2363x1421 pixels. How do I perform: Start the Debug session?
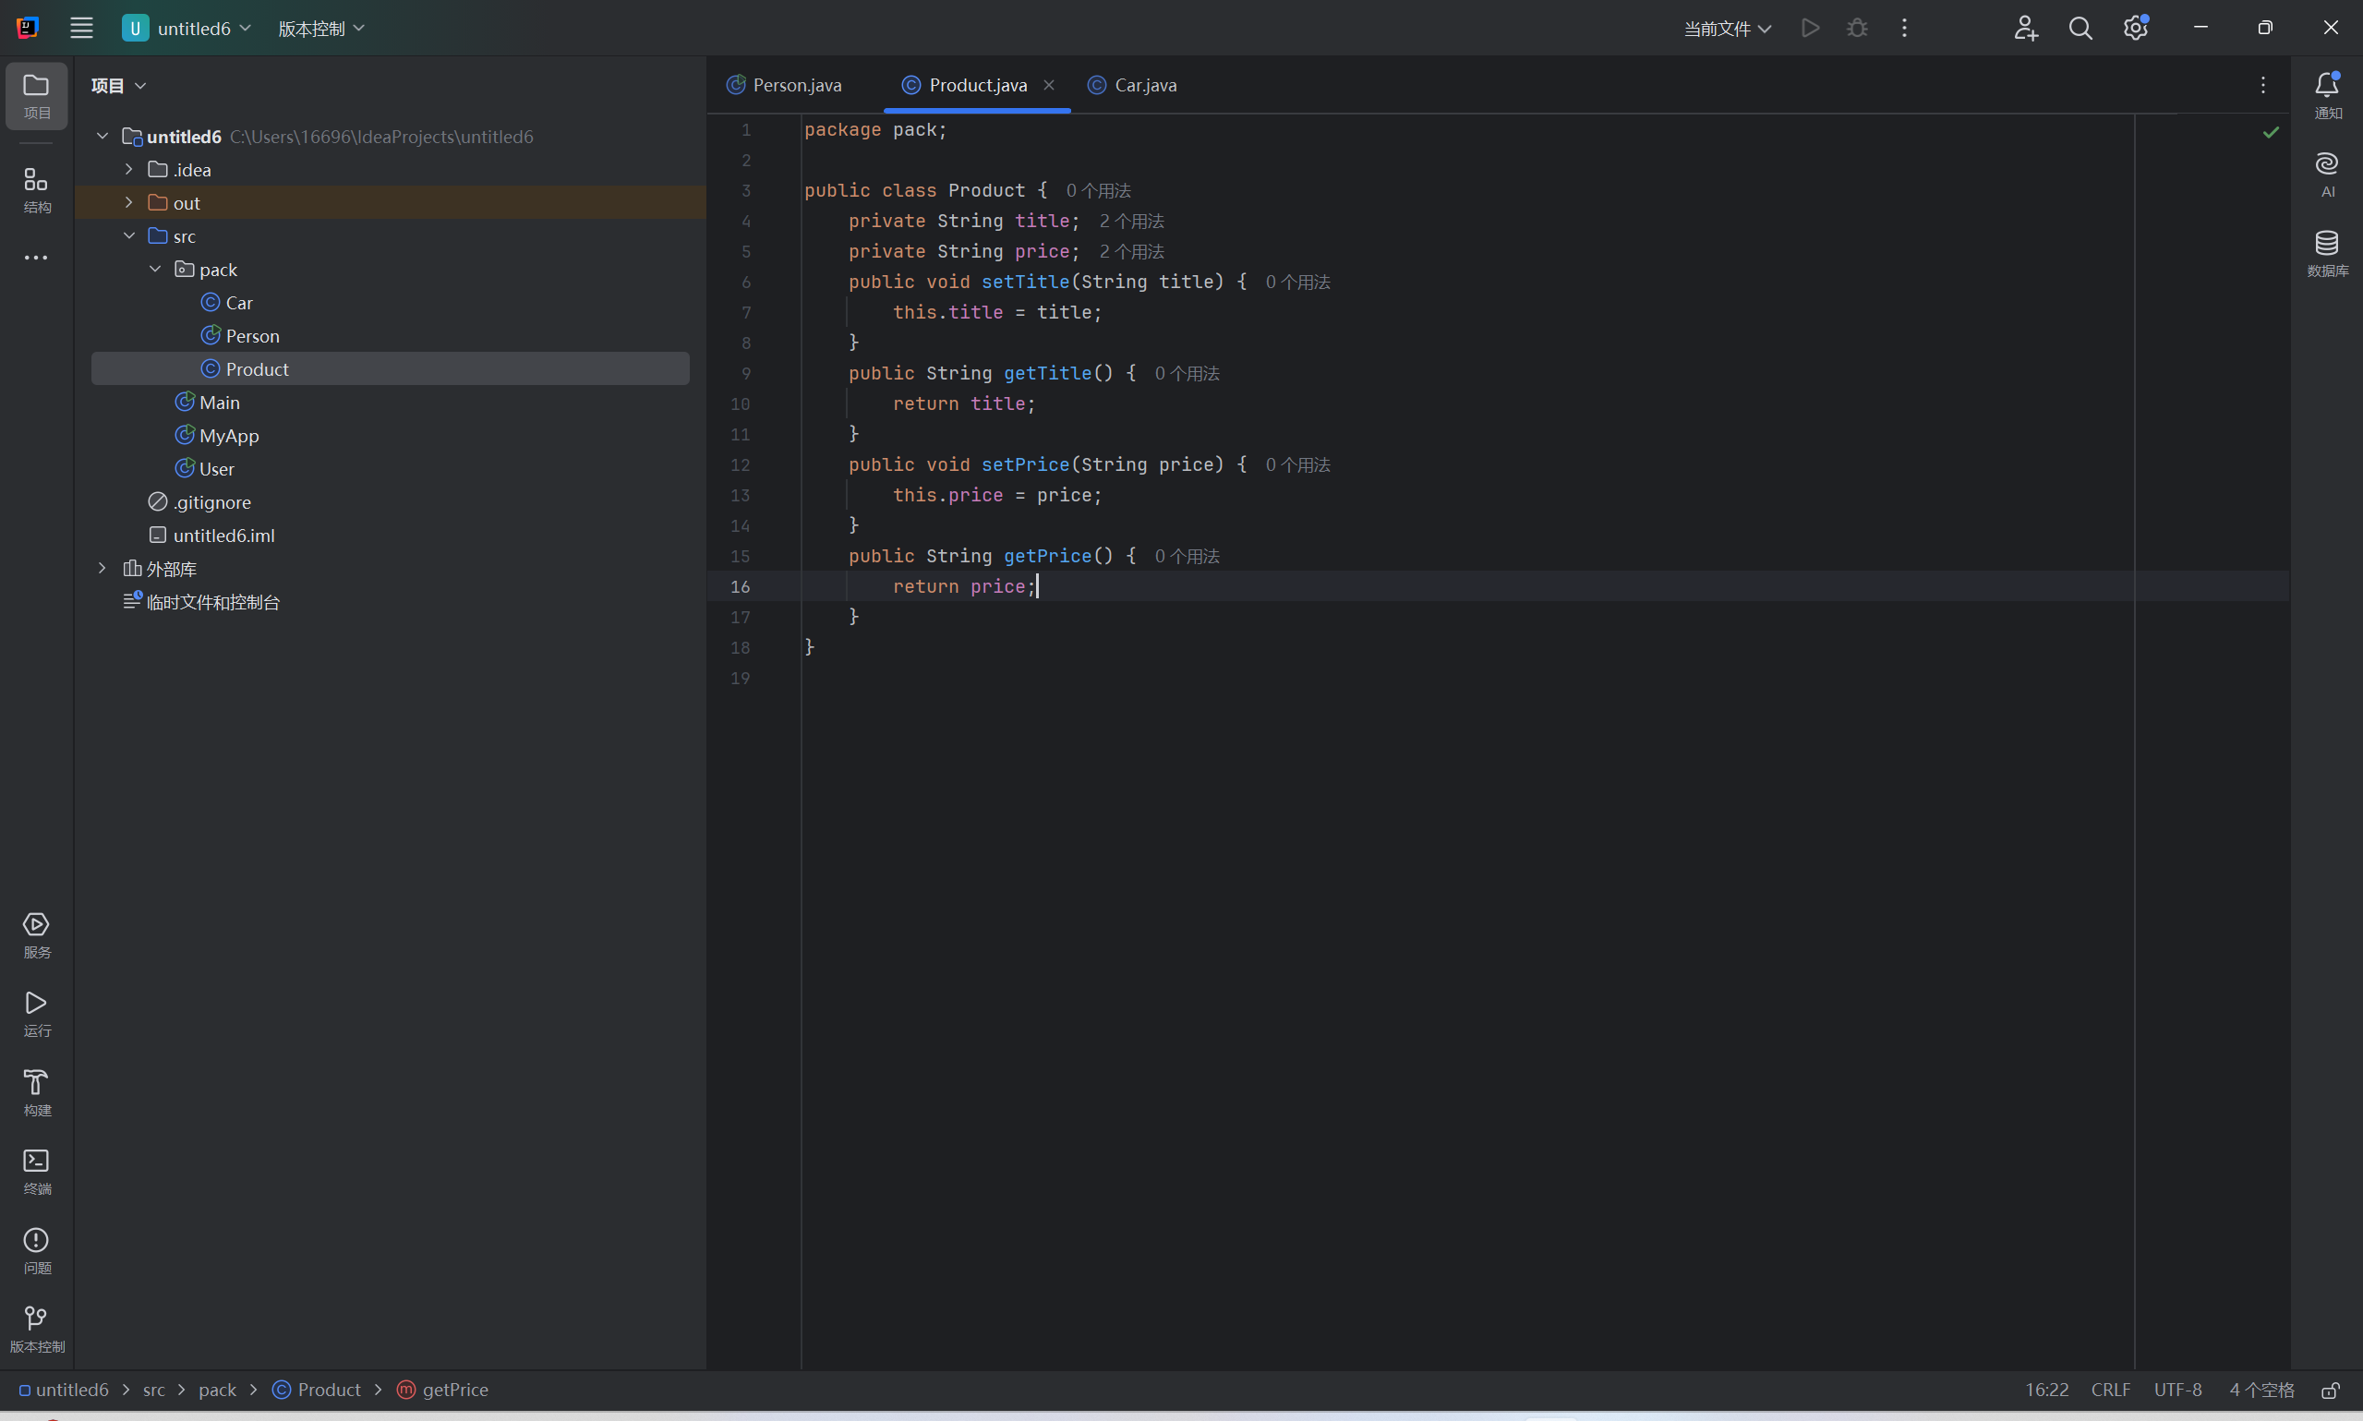coord(1855,28)
